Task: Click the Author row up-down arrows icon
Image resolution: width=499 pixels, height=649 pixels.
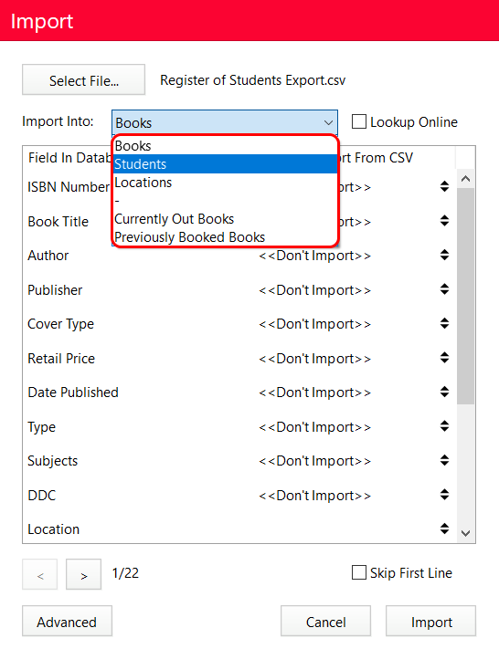Action: 444,255
